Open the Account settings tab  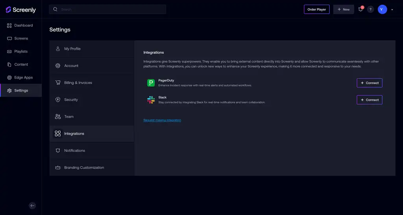tap(92, 66)
